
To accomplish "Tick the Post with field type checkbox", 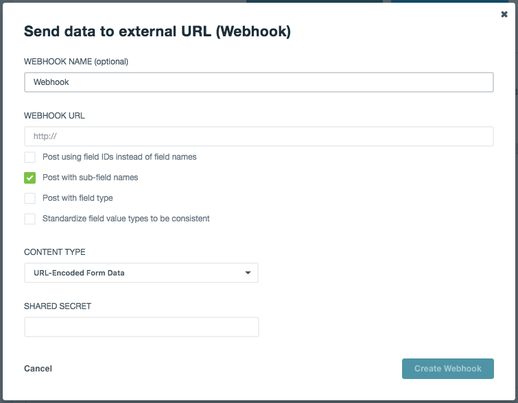I will pos(30,198).
